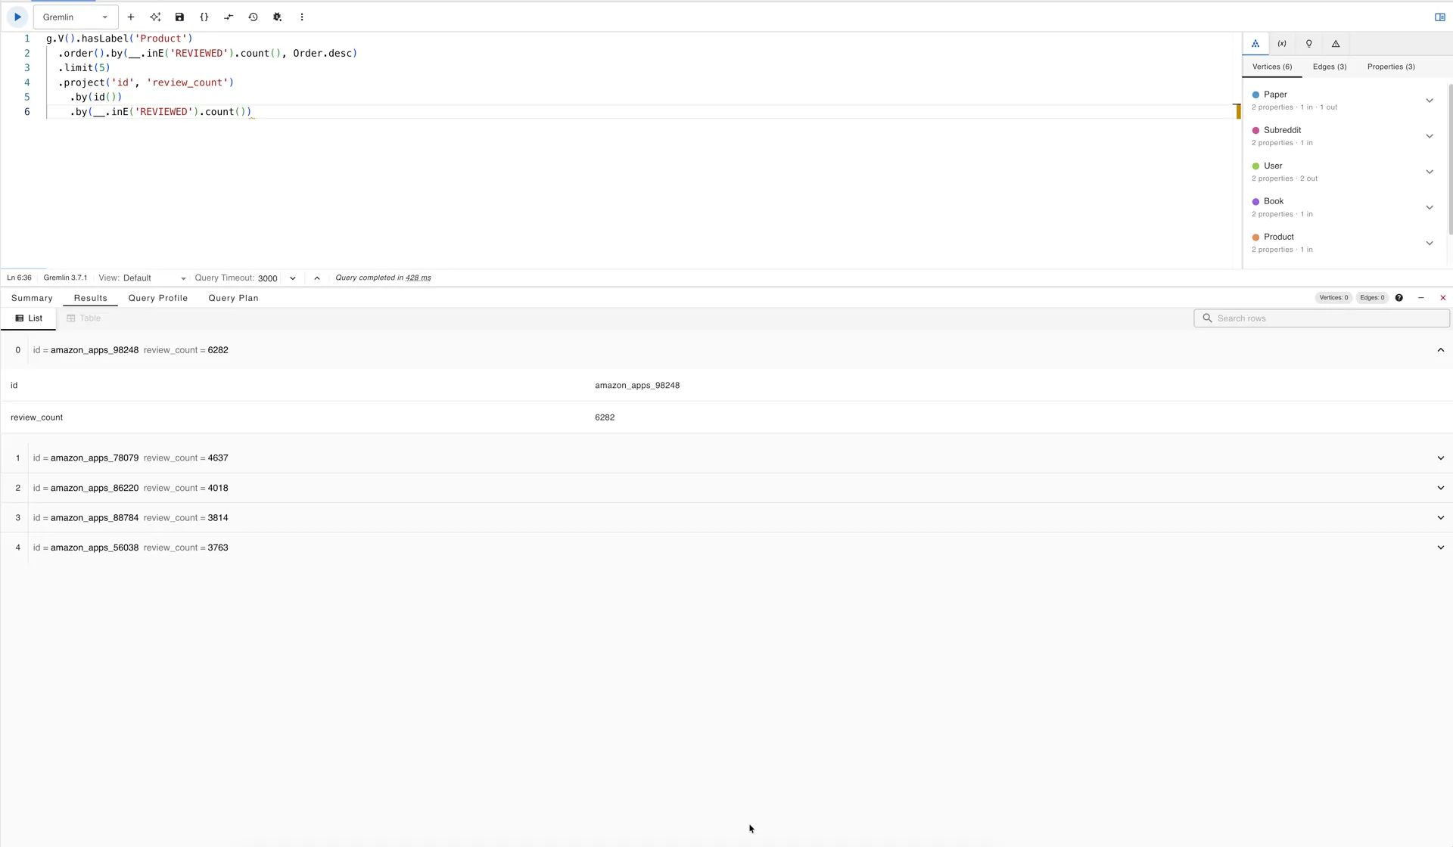
Task: Open the three-dot more options menu
Action: click(302, 17)
